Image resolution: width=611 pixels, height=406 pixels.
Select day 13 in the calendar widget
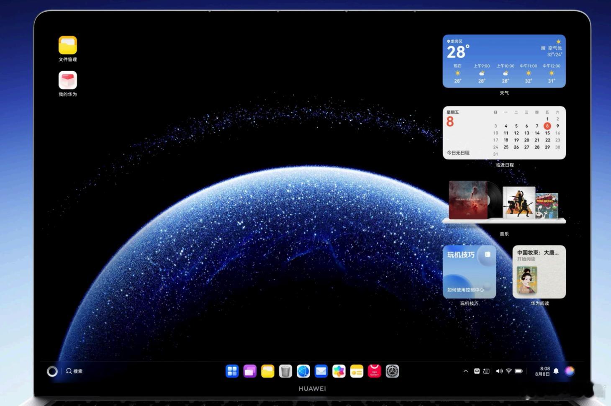tap(526, 133)
